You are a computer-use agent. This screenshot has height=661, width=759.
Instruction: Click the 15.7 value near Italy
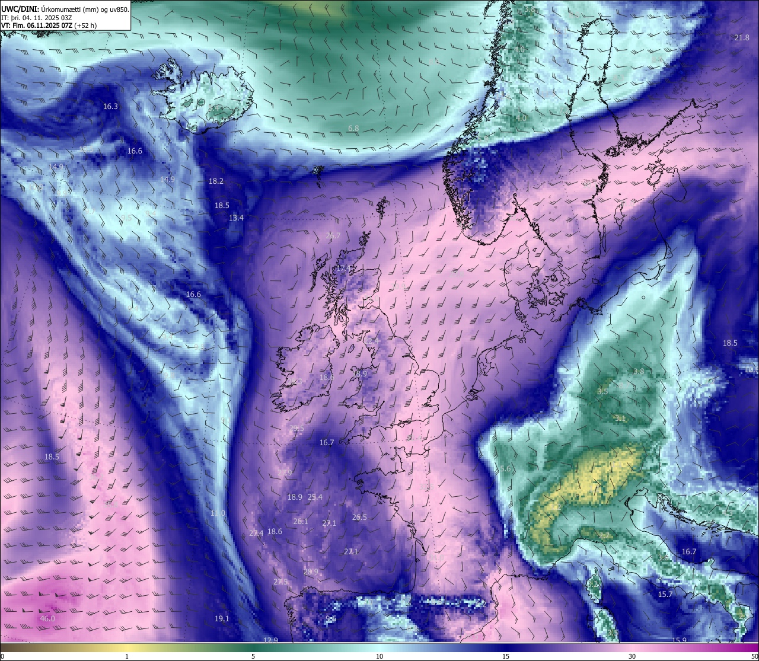click(x=665, y=595)
